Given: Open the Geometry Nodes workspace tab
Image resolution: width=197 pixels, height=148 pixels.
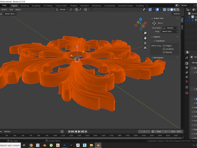Looking at the screenshot, I should (x=126, y=6).
